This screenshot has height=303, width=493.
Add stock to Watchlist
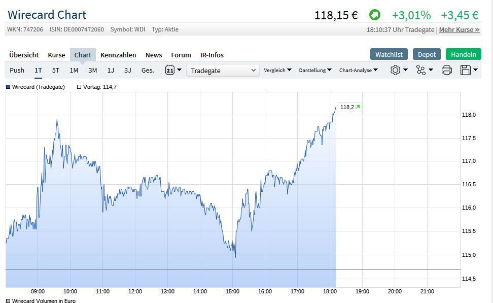389,54
